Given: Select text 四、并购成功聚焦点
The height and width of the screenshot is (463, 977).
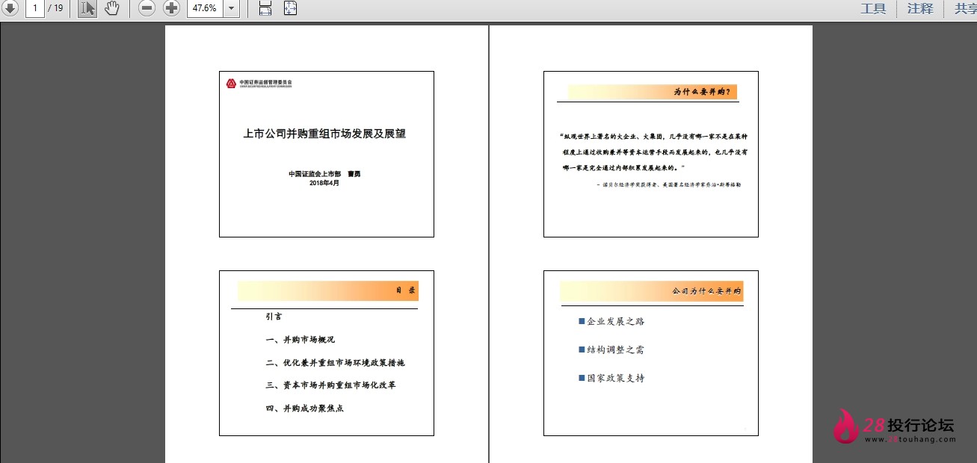Looking at the screenshot, I should tap(304, 408).
